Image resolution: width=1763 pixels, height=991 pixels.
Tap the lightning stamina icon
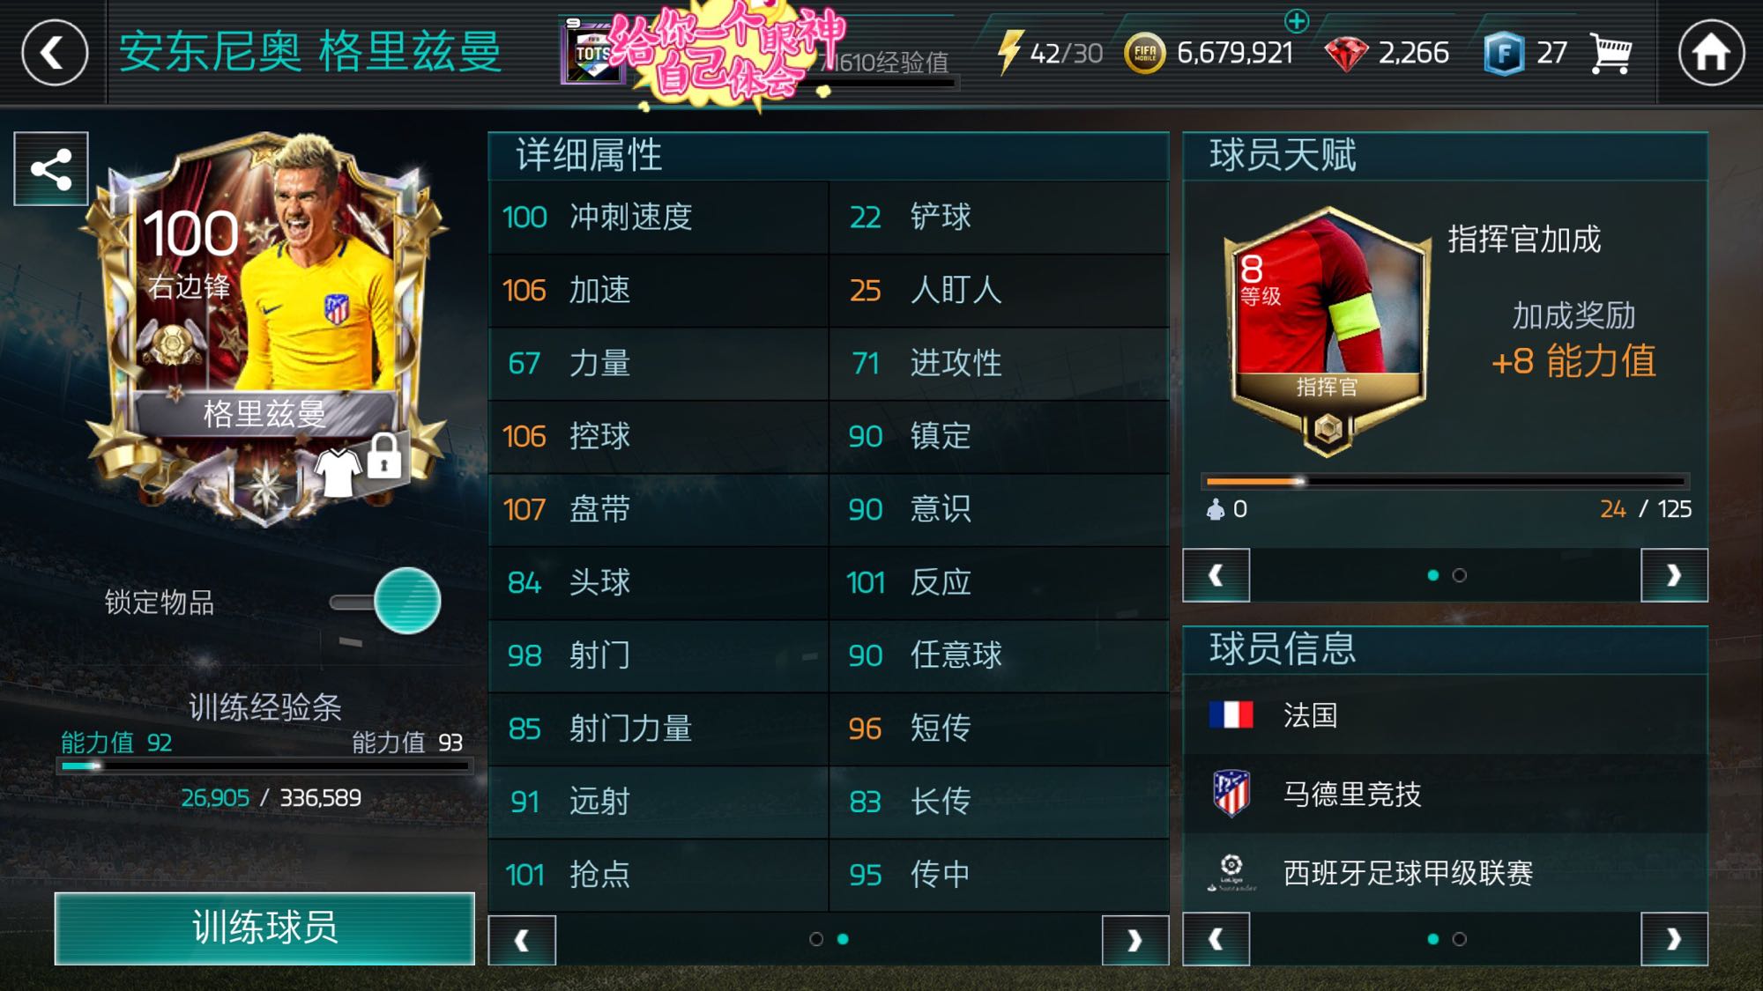click(x=1009, y=52)
